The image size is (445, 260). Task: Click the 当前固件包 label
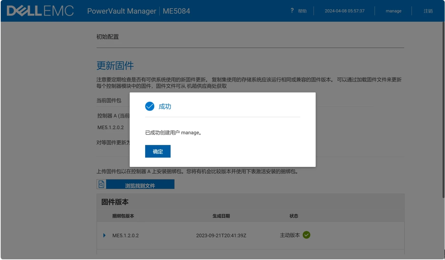point(109,100)
